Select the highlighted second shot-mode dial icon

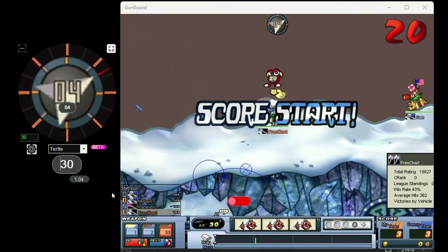[x=337, y=225]
